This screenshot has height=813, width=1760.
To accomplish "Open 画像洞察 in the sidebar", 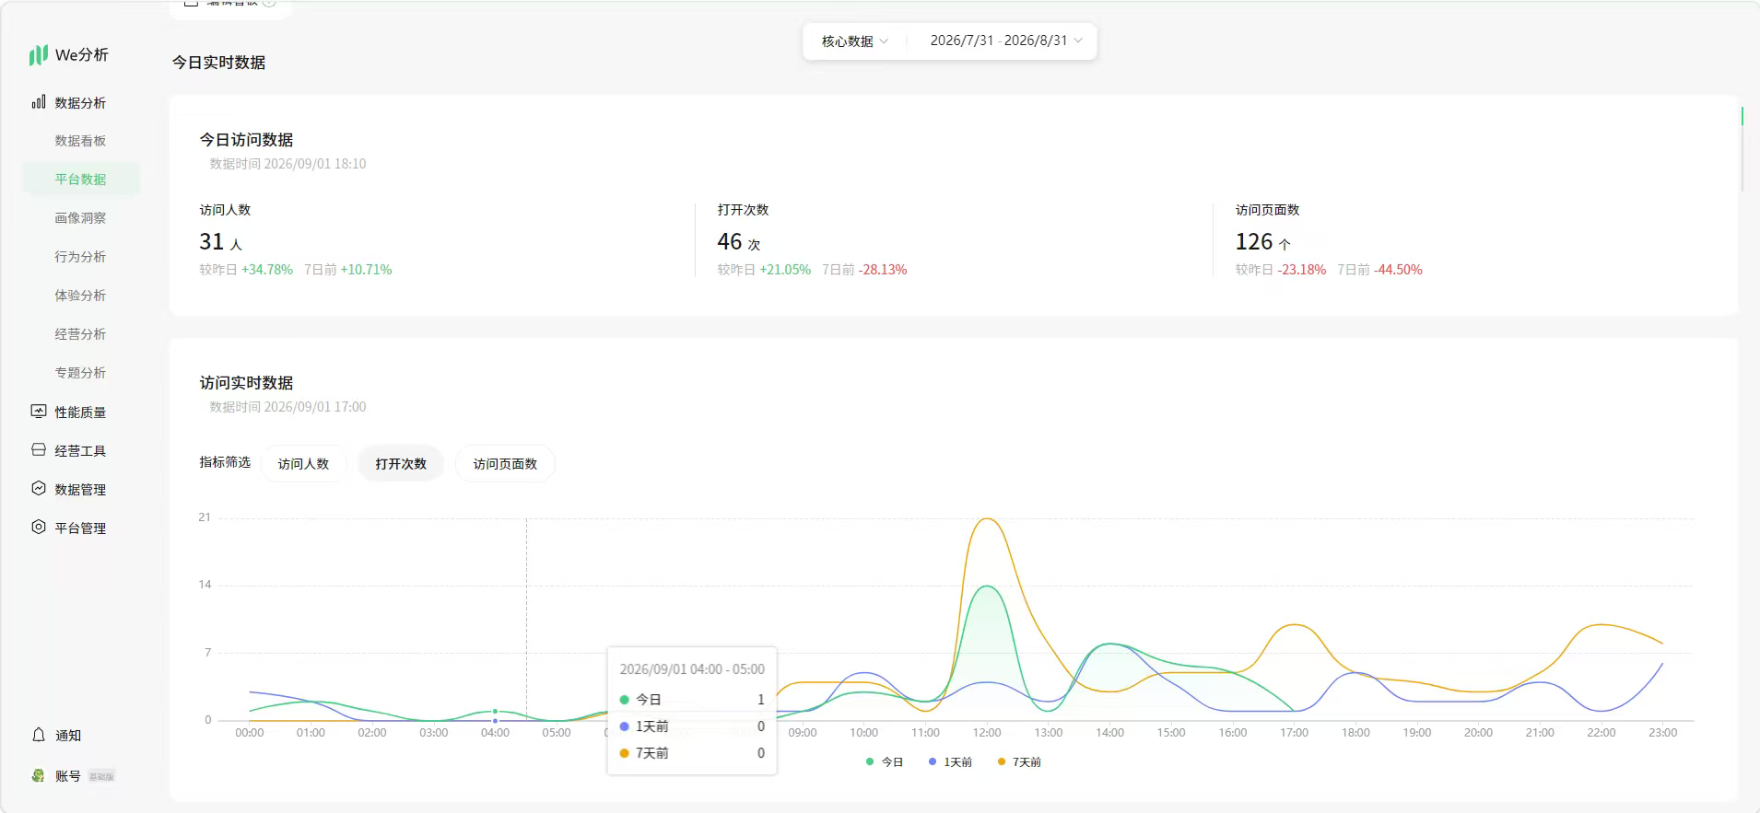I will click(x=80, y=218).
